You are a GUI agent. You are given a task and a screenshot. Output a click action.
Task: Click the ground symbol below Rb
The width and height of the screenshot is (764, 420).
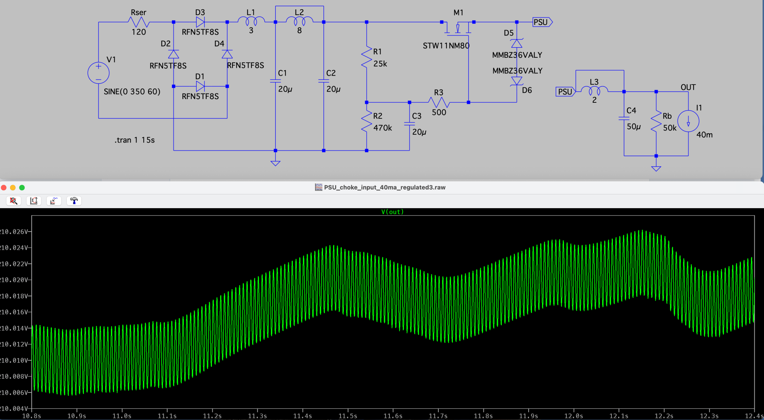coord(656,169)
